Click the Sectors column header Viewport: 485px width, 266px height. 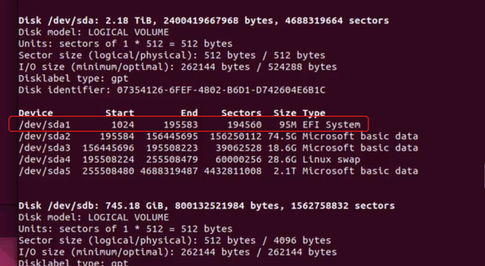tap(241, 113)
